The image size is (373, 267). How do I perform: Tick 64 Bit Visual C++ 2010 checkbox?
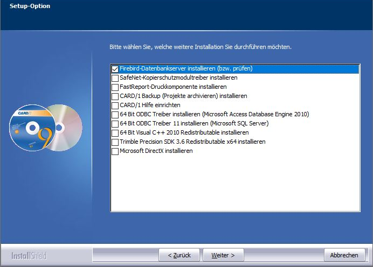click(115, 133)
